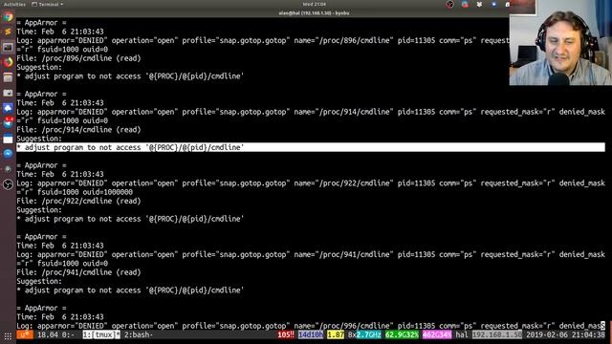The width and height of the screenshot is (612, 344).
Task: Open the Files manager dock icon
Action: pyautogui.click(x=8, y=77)
